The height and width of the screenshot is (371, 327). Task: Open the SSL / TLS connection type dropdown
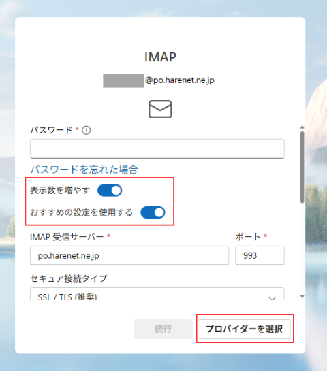[x=157, y=294]
